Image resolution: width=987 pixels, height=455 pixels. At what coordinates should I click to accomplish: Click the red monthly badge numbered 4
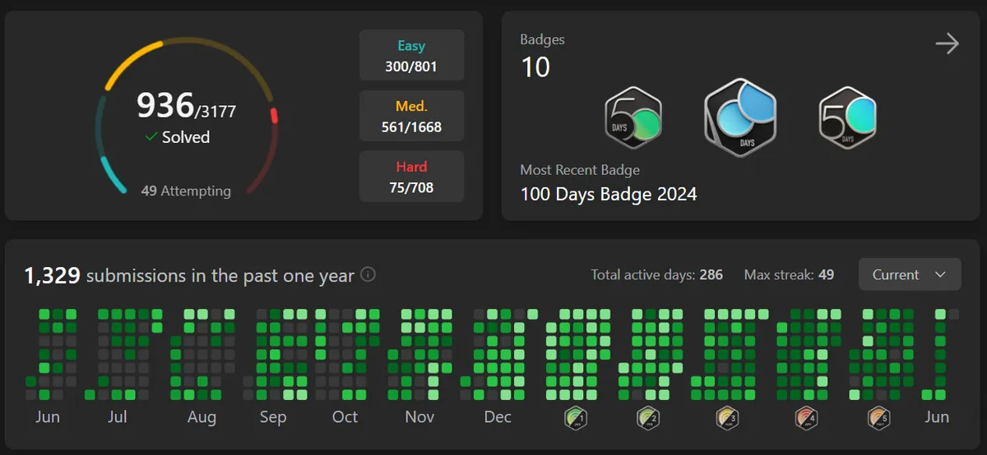click(806, 418)
